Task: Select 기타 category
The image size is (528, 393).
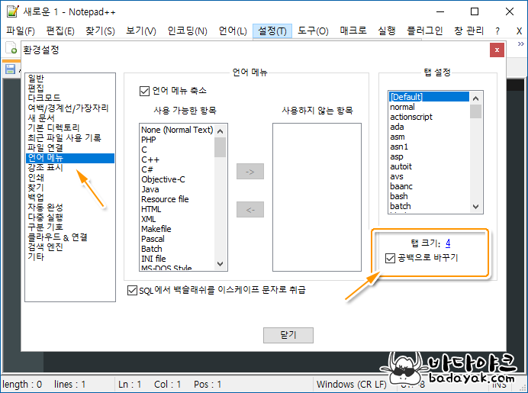Action: pos(70,257)
